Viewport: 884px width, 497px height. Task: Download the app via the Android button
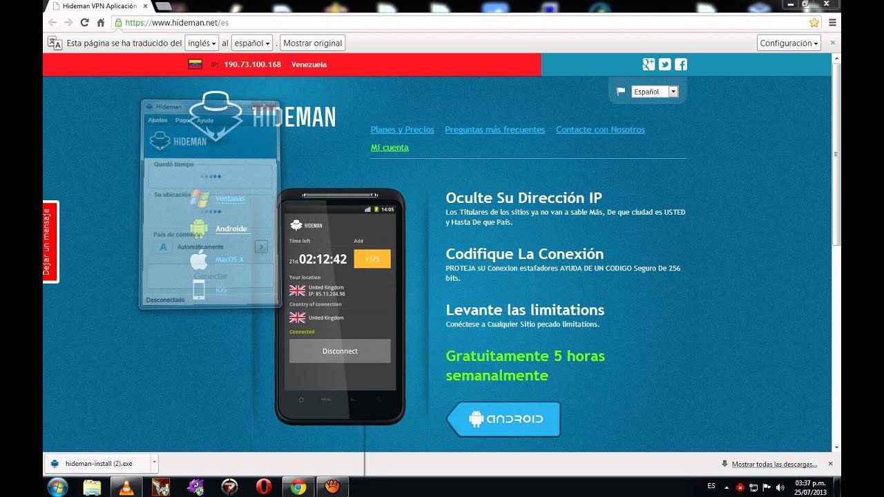click(x=504, y=419)
